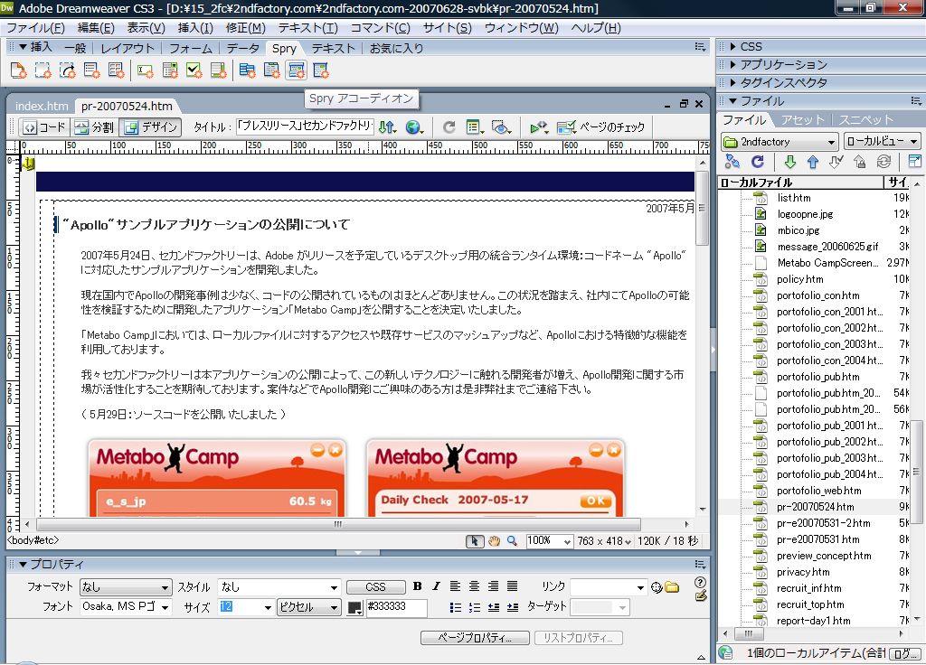926x665 pixels.
Task: Click the ページのチェック button
Action: 601,126
